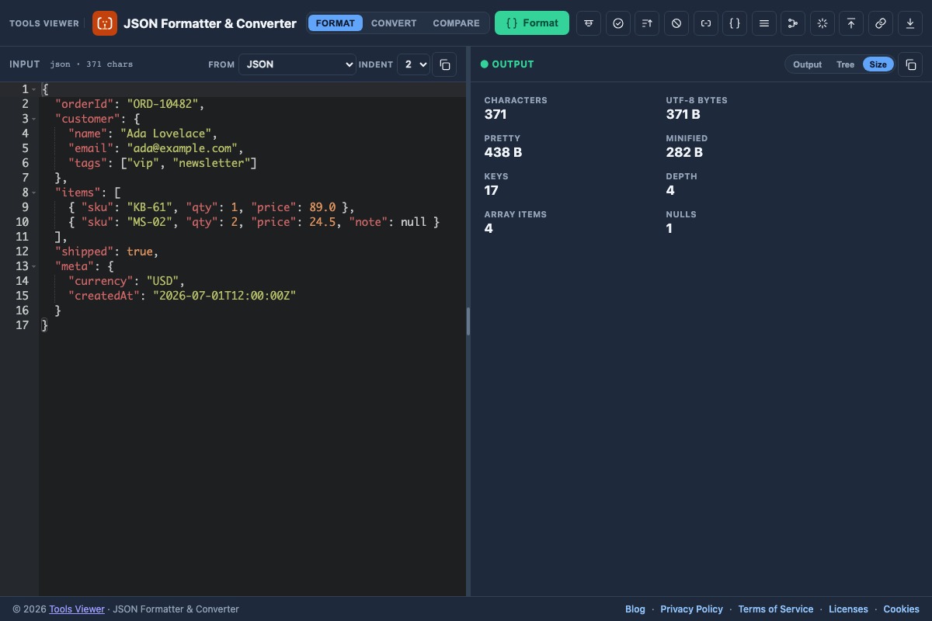Click the null value on line 10
Screen dimensions: 932x621
point(413,222)
